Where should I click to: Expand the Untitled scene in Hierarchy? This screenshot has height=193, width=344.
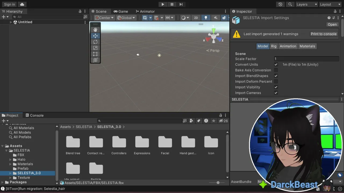11,22
